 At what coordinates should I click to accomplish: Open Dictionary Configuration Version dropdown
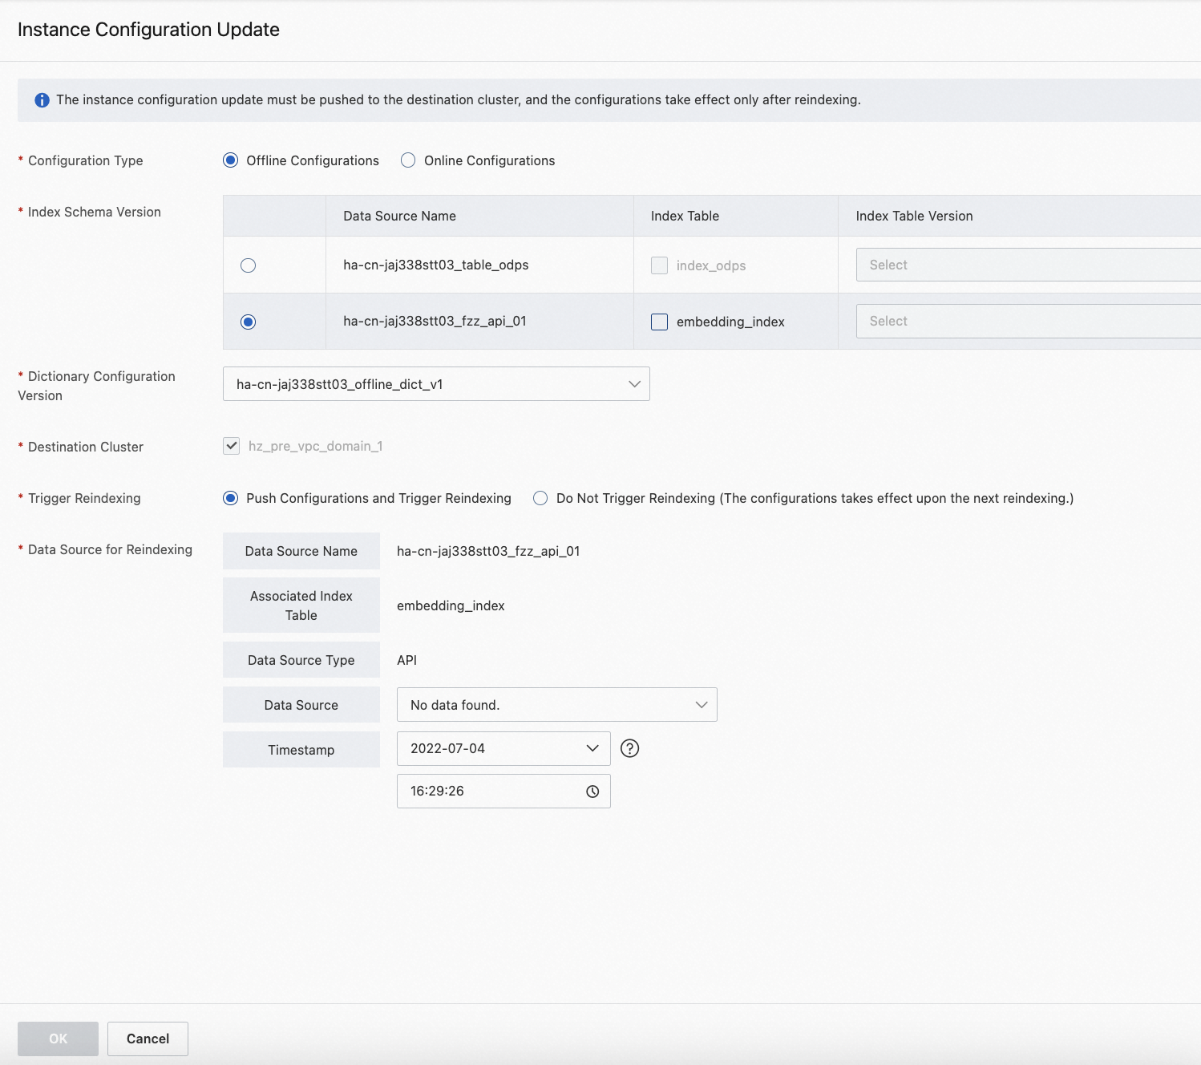click(x=436, y=384)
